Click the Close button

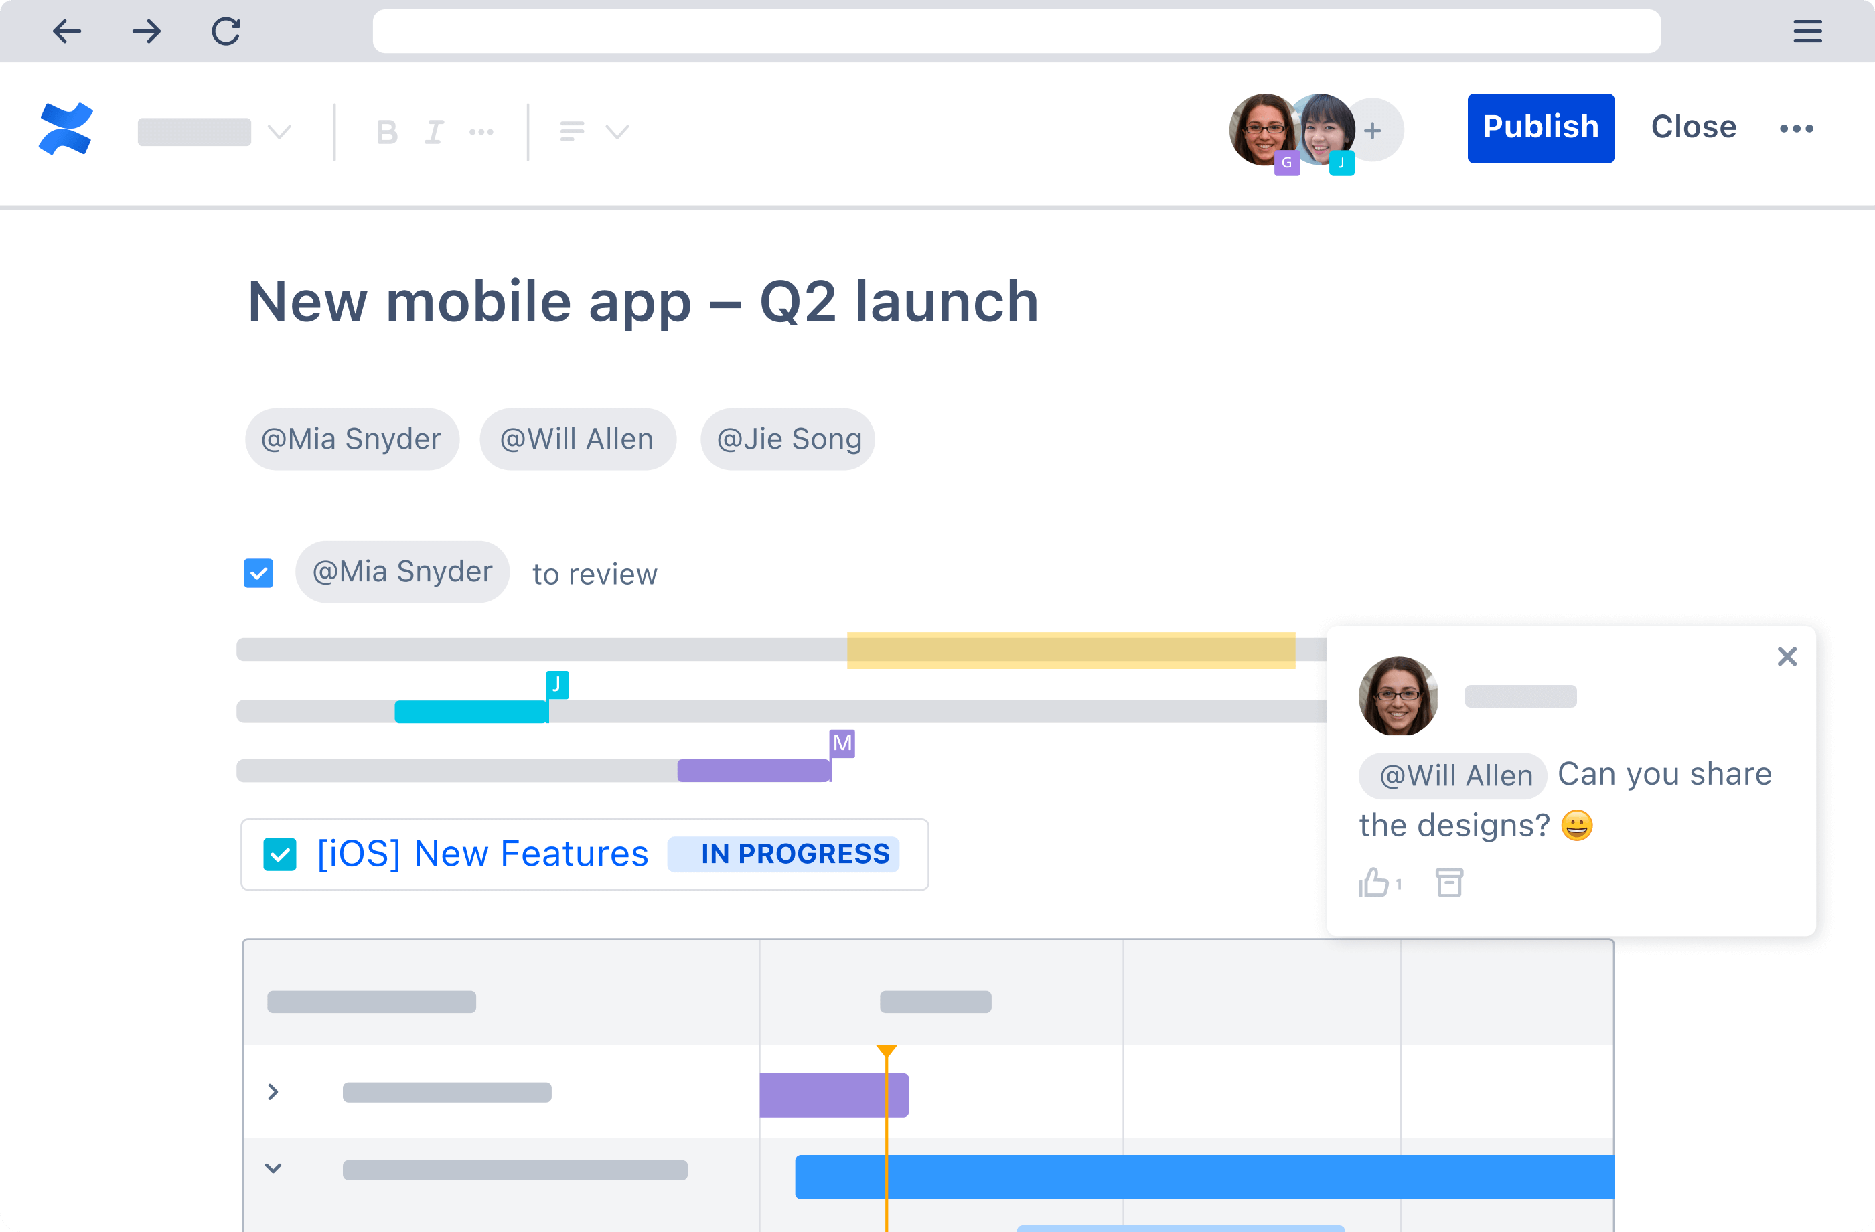pyautogui.click(x=1692, y=127)
